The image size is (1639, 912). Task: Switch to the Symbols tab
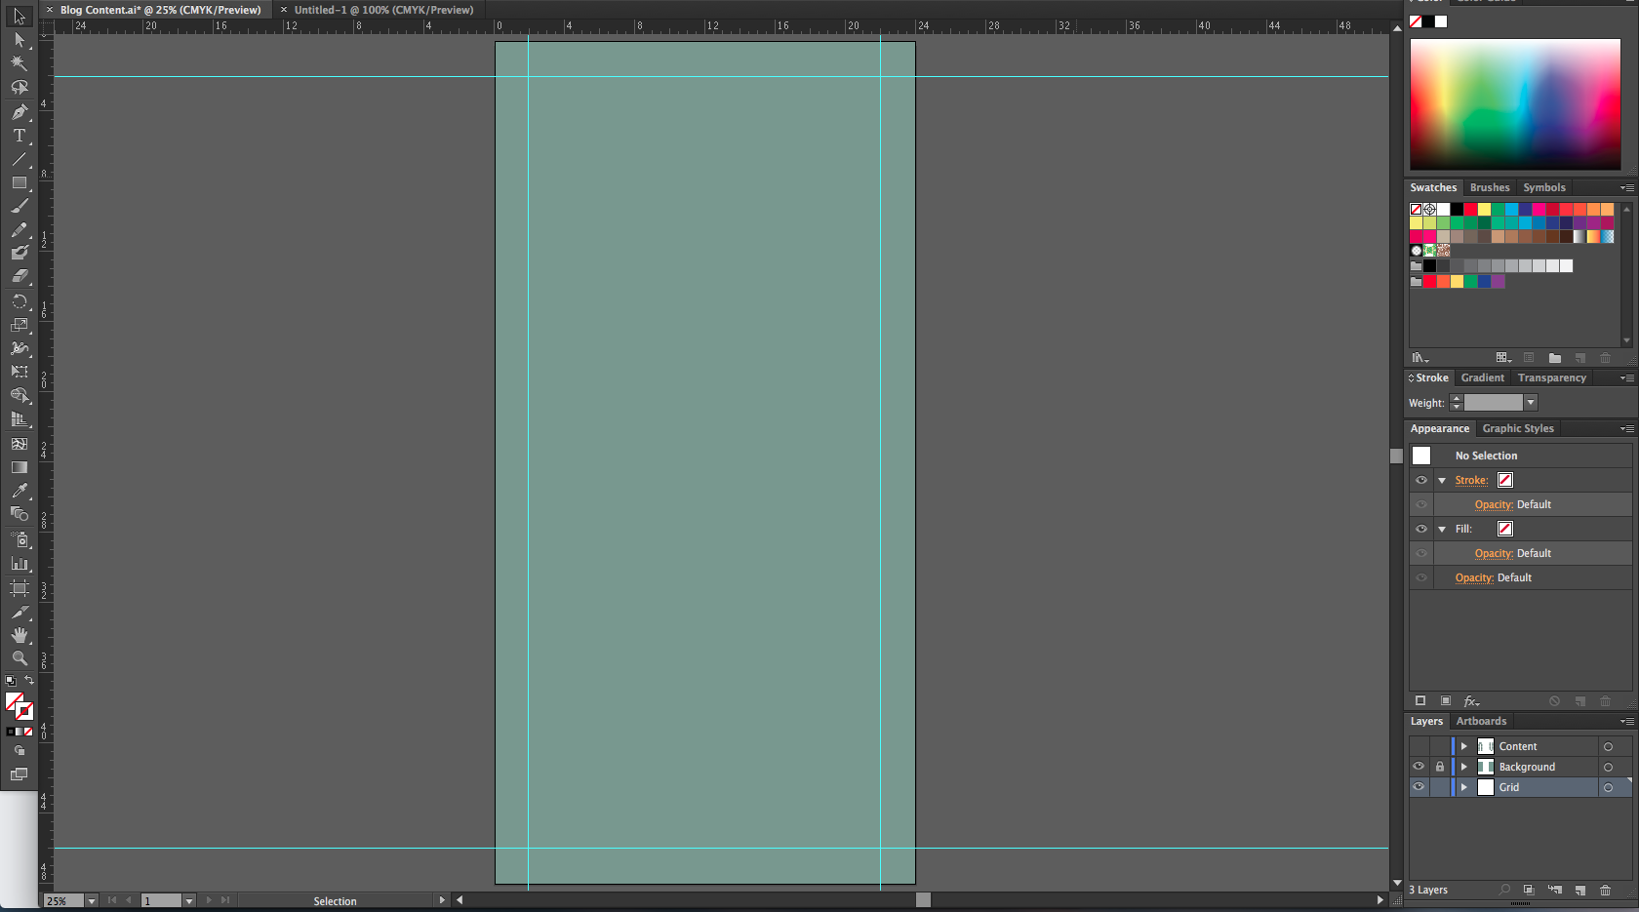pyautogui.click(x=1544, y=187)
